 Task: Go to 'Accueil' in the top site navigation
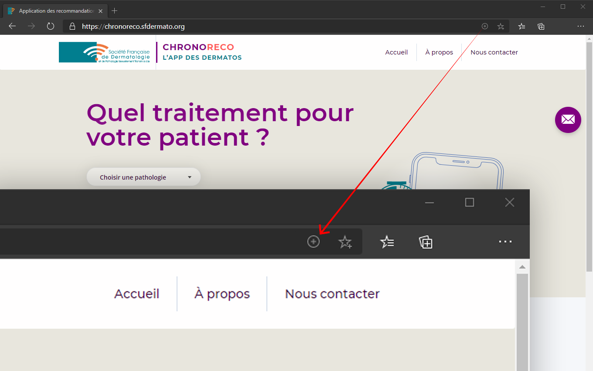tap(396, 52)
